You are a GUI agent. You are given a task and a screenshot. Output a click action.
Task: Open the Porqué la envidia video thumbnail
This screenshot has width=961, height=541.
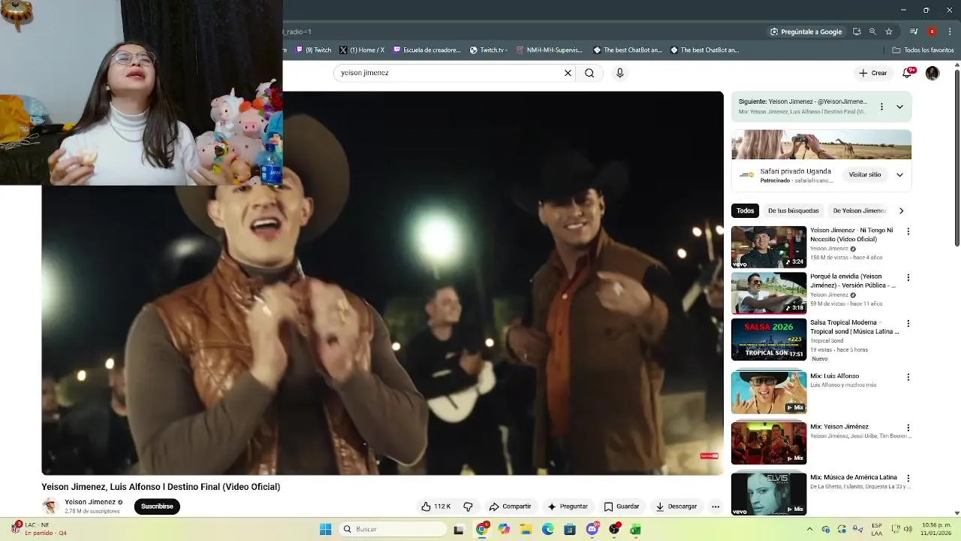click(x=769, y=293)
